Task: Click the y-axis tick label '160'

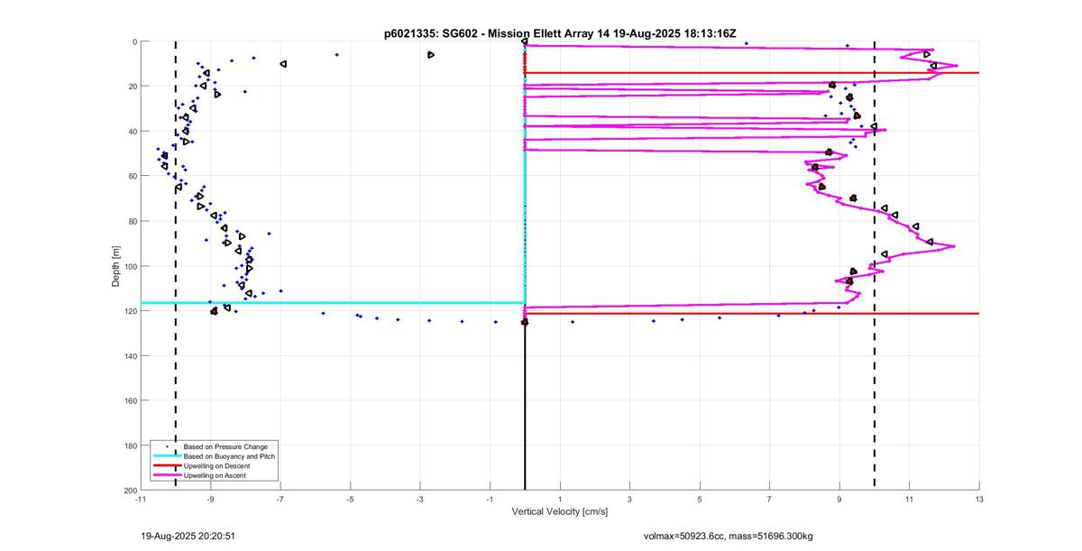Action: point(129,400)
